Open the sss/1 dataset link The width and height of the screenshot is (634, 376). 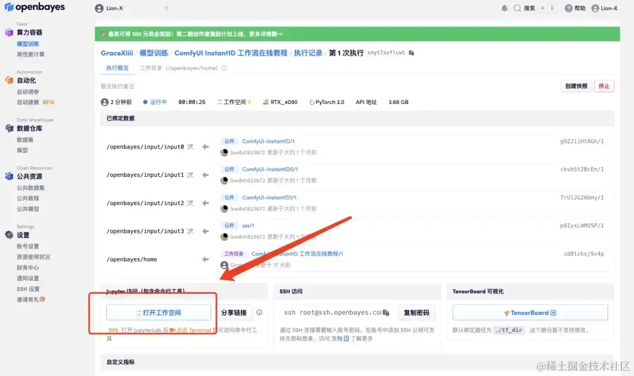(248, 226)
